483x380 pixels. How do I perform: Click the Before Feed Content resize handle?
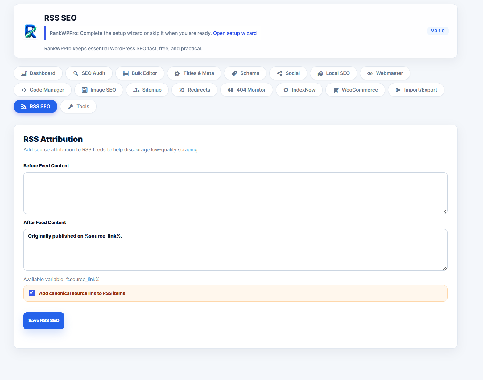tap(445, 211)
